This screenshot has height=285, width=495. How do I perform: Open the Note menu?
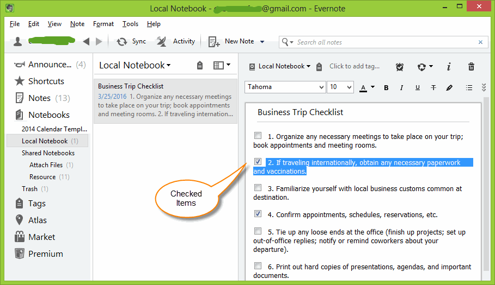(77, 24)
